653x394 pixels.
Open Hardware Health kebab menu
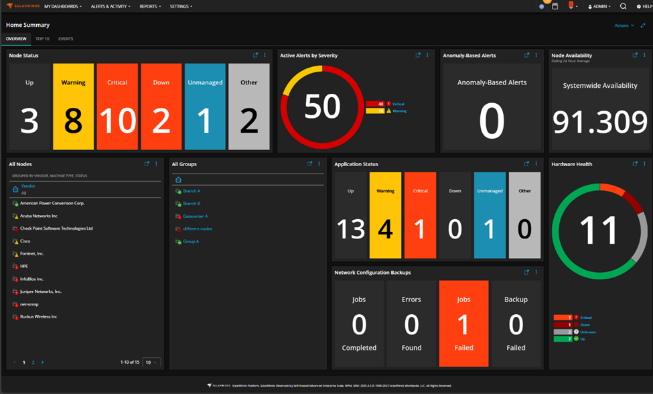[644, 163]
